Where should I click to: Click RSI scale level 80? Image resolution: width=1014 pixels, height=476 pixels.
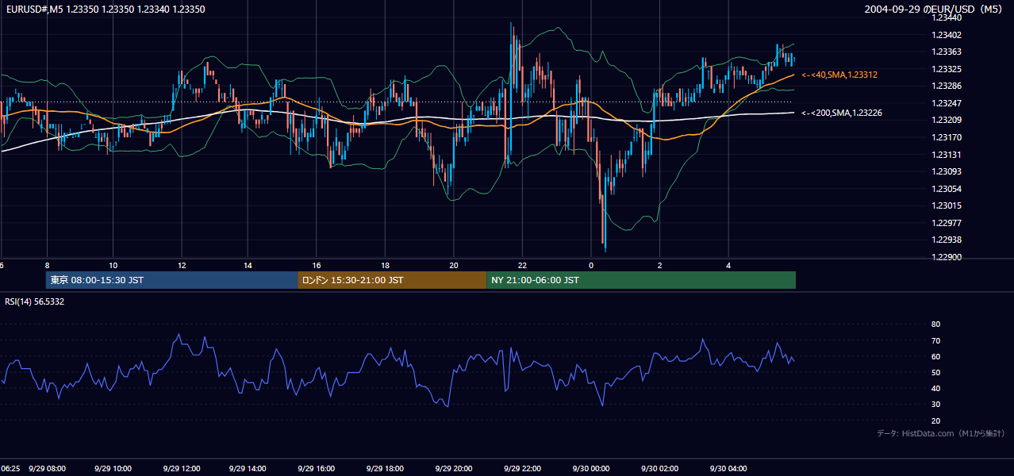(935, 324)
